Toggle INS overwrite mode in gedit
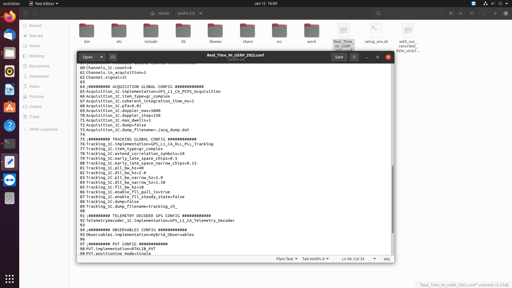512x288 pixels. click(386, 259)
